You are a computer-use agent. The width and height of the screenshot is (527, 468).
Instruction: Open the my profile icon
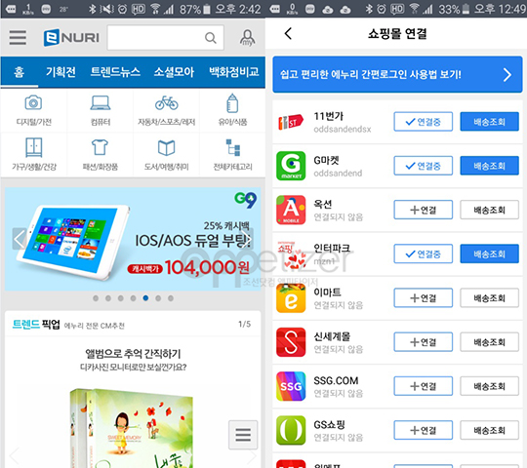coord(247,38)
